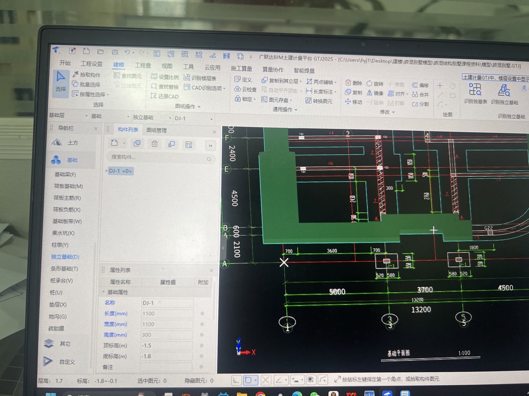
Task: Click the 删除 trash tool
Action: point(354,83)
